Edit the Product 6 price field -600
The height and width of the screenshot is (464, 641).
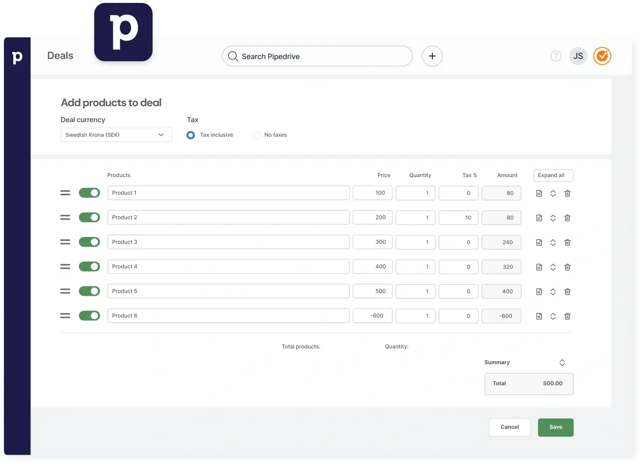pos(373,315)
